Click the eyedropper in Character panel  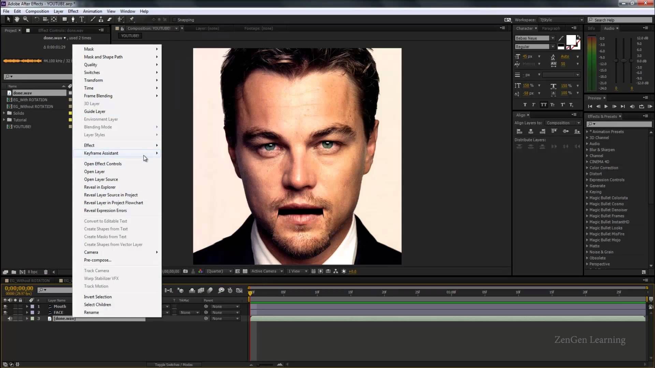coord(561,38)
